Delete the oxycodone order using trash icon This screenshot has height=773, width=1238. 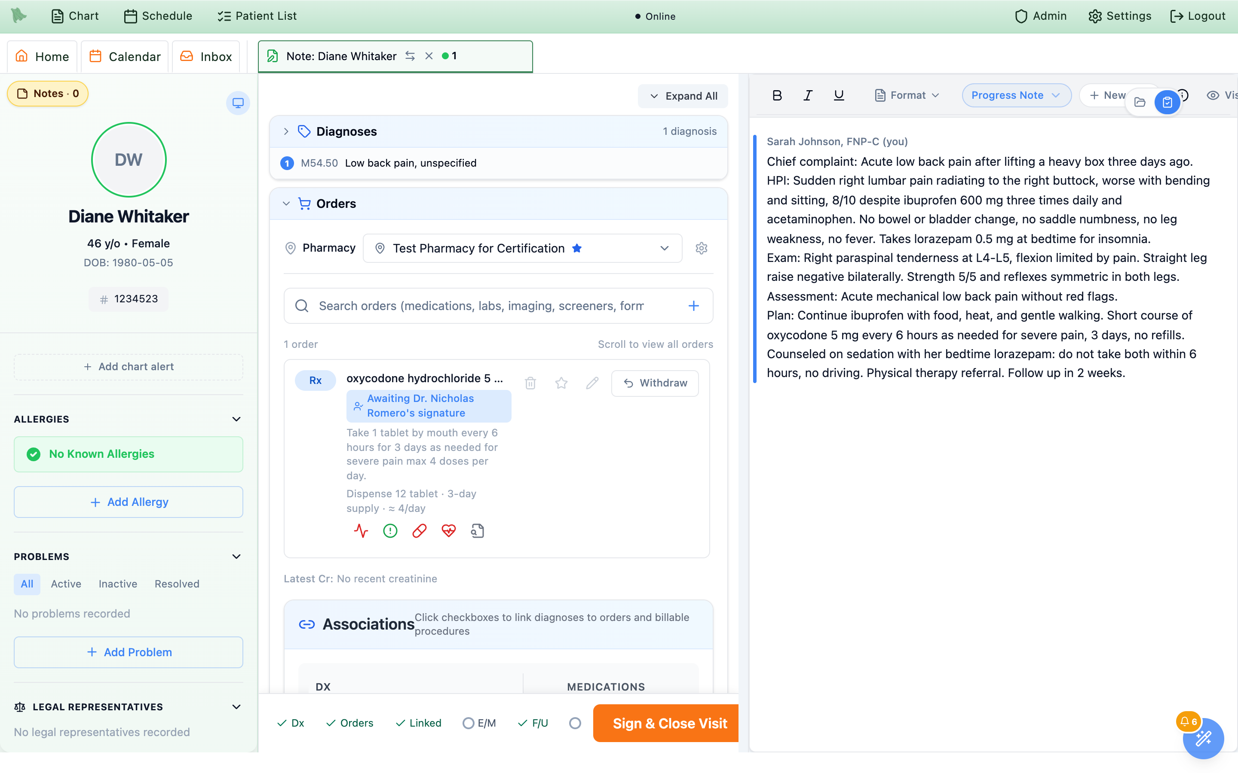[x=530, y=383]
